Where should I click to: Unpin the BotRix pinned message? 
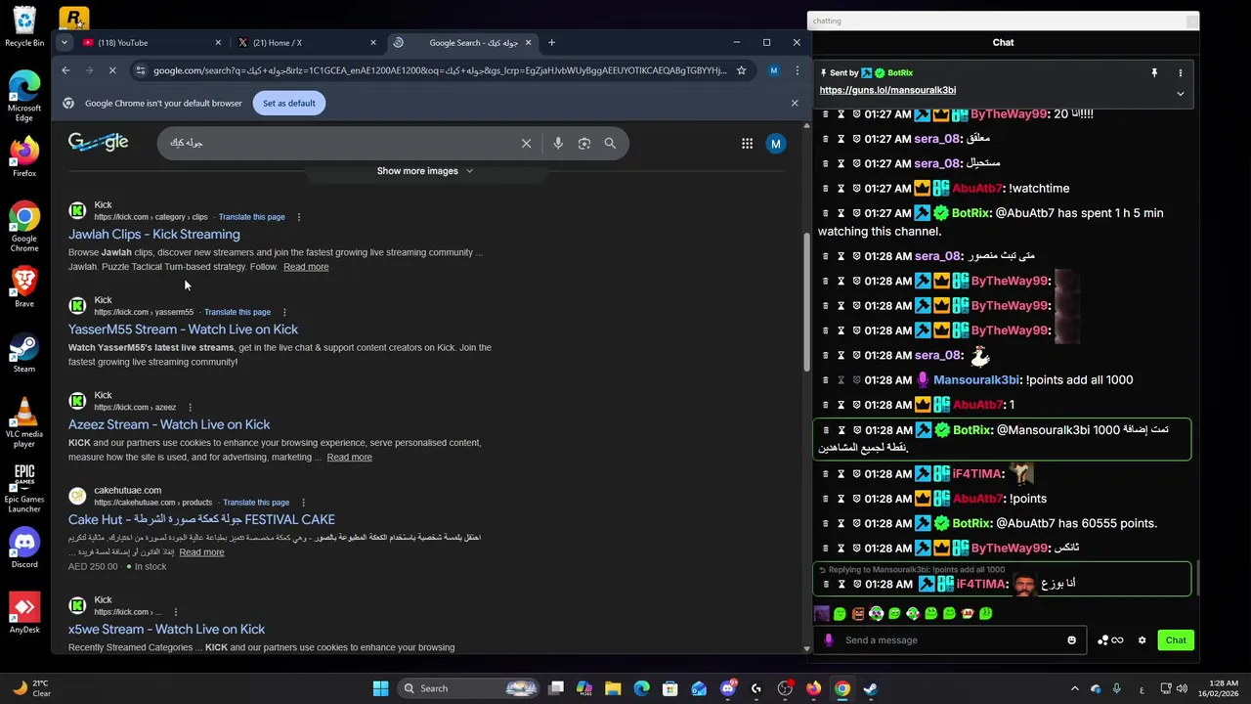pos(1154,73)
